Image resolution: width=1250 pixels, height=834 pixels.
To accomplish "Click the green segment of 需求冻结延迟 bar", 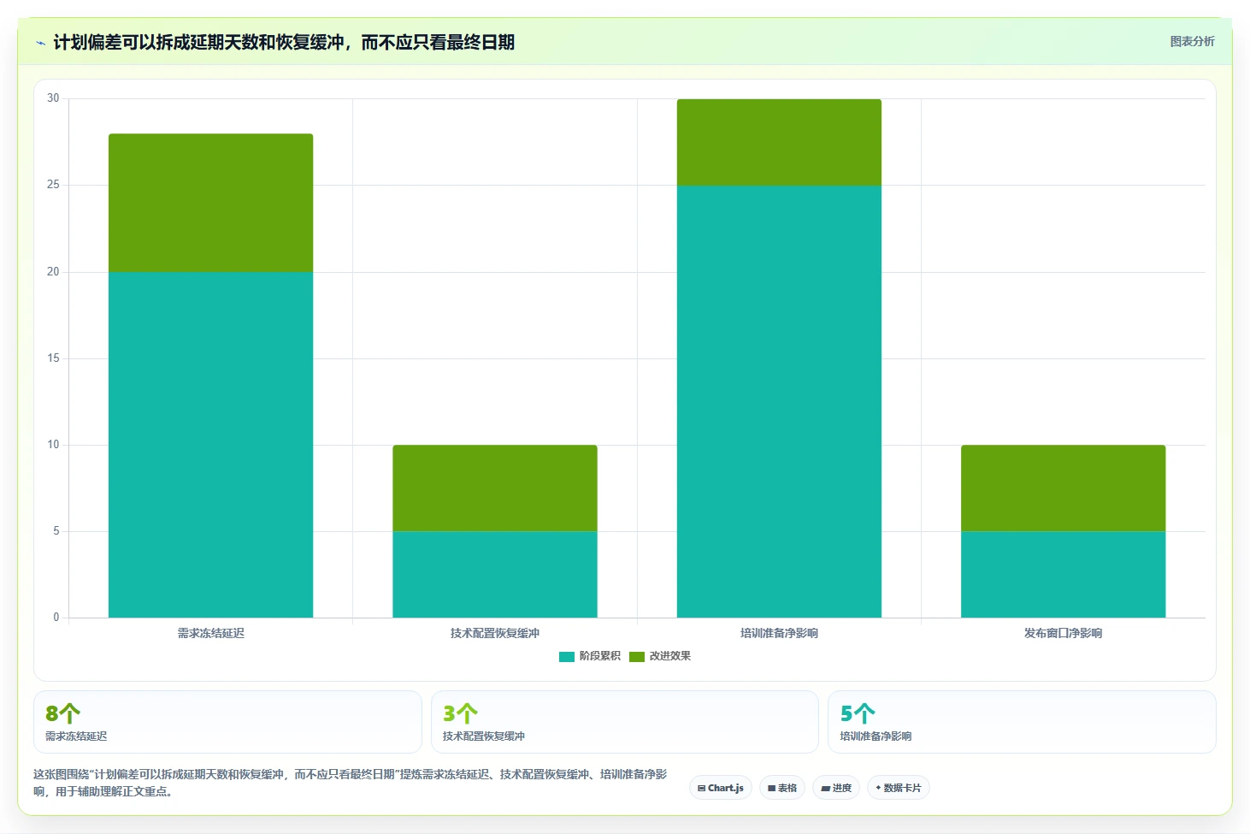I will click(x=210, y=203).
